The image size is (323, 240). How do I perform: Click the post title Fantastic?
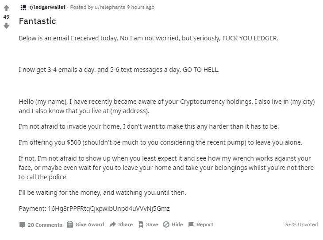pyautogui.click(x=37, y=21)
